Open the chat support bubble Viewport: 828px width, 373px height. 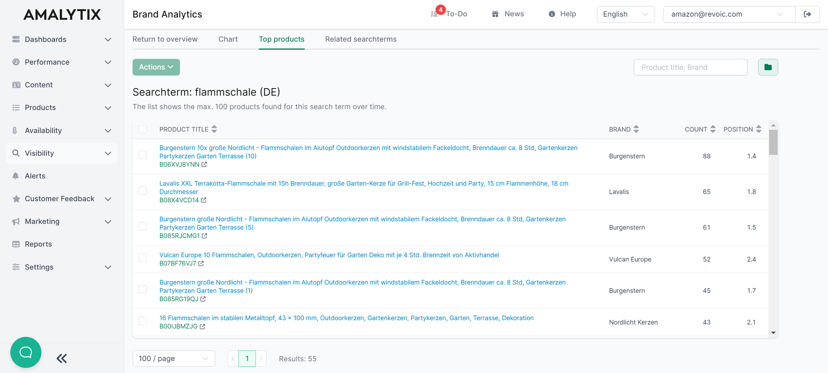tap(26, 352)
